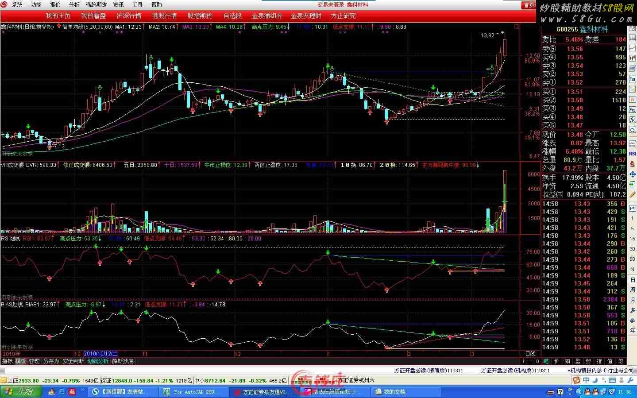Switch chart to 15-minute period
The width and height of the screenshot is (637, 398).
pos(633,240)
